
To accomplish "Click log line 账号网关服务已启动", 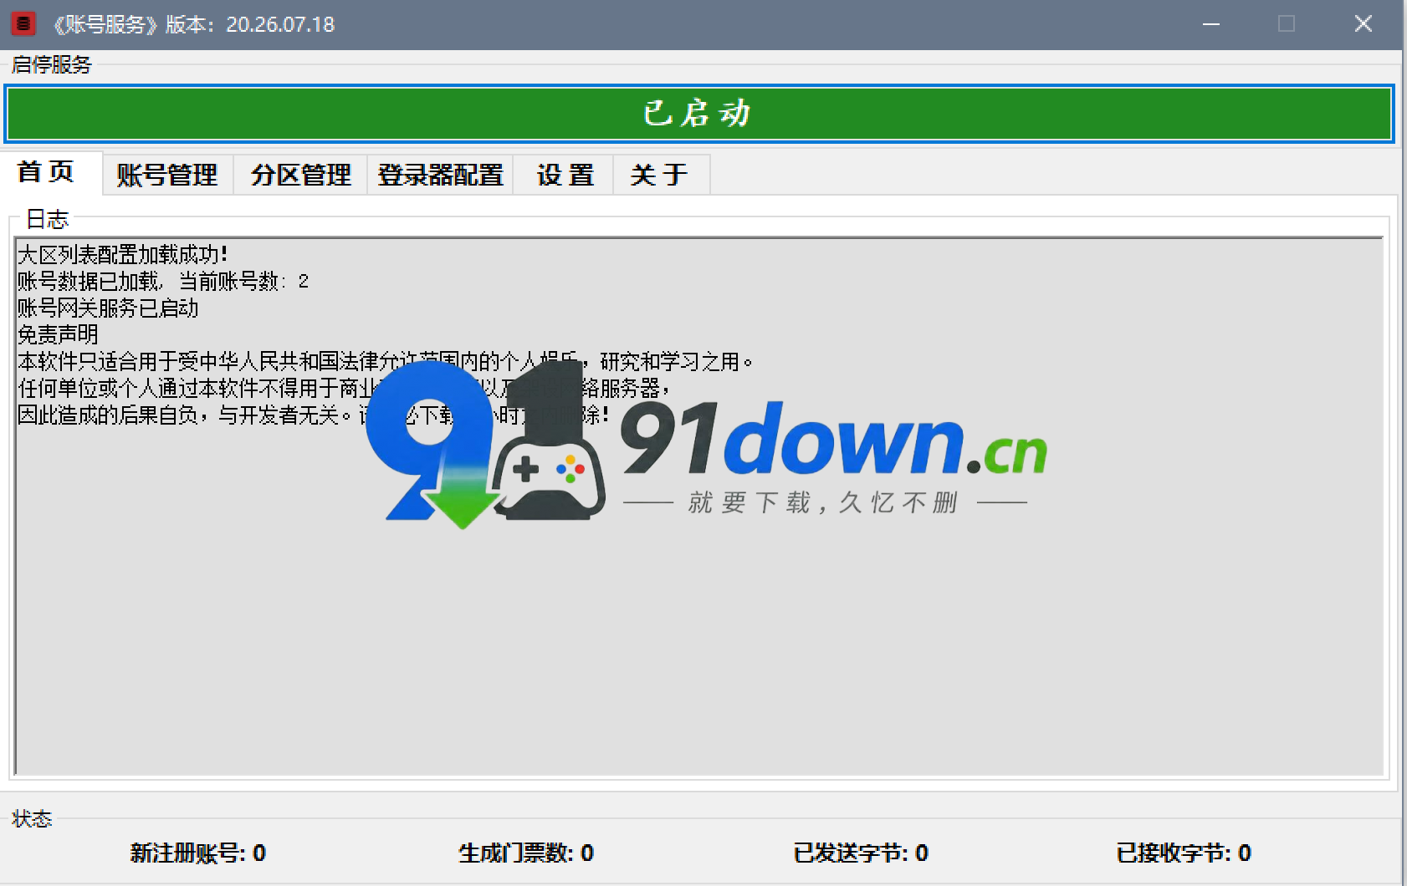I will pos(108,308).
